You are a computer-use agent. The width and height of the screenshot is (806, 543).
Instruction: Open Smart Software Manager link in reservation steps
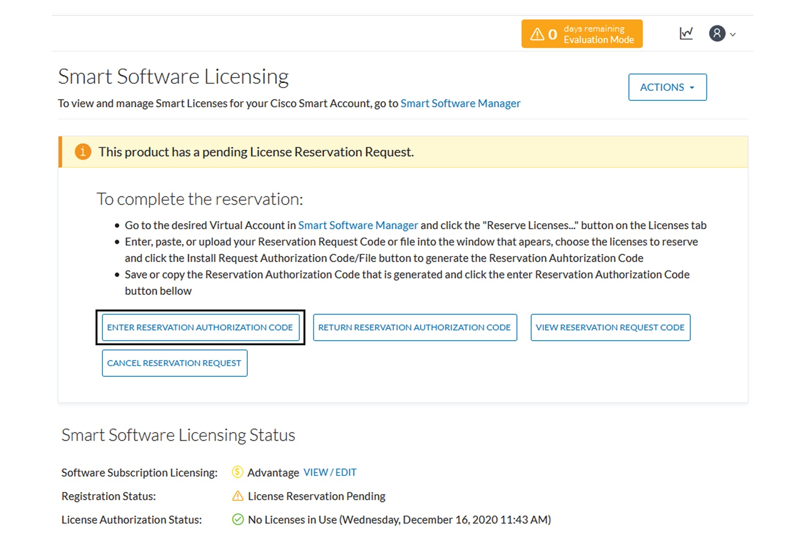click(x=358, y=226)
